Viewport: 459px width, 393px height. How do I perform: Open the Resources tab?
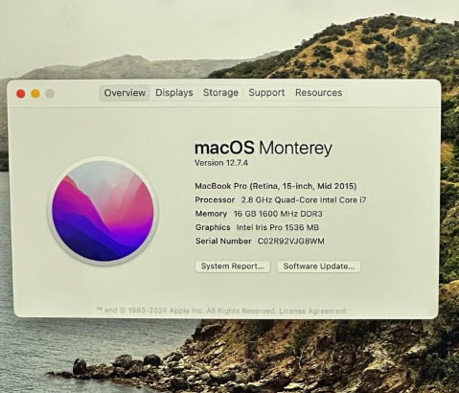(318, 93)
